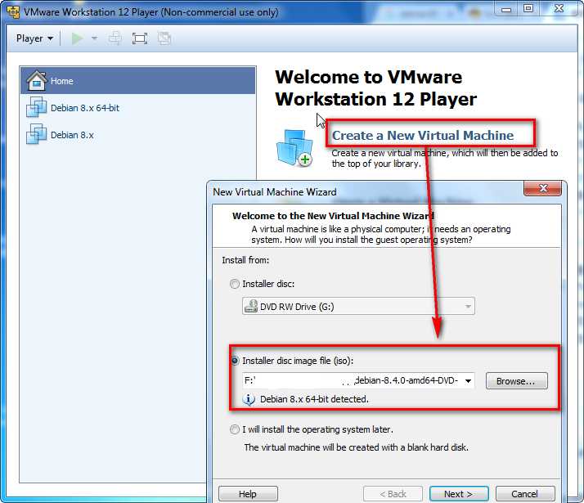Enter full screen mode icon
The height and width of the screenshot is (503, 584).
click(x=140, y=38)
